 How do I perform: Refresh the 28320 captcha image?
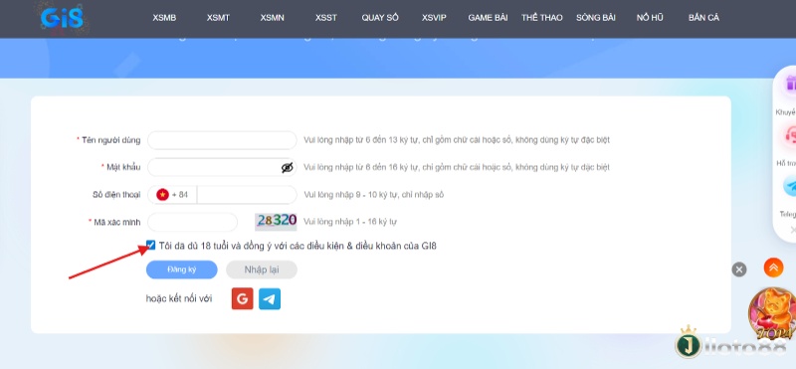tap(276, 221)
